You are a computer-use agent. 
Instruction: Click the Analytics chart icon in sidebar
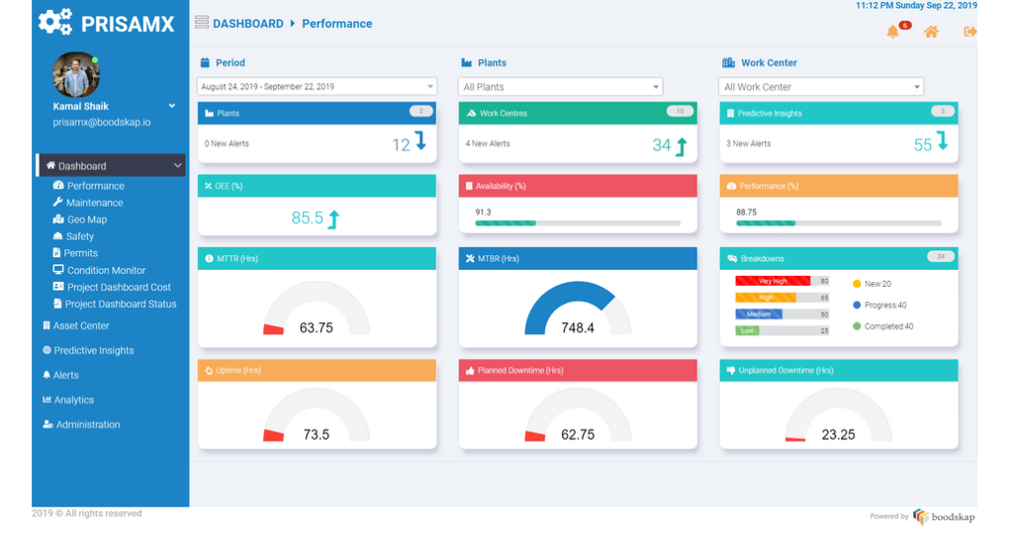pyautogui.click(x=46, y=399)
